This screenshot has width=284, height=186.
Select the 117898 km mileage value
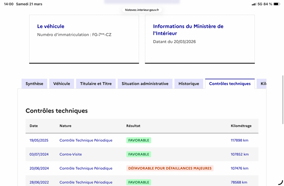(x=240, y=140)
